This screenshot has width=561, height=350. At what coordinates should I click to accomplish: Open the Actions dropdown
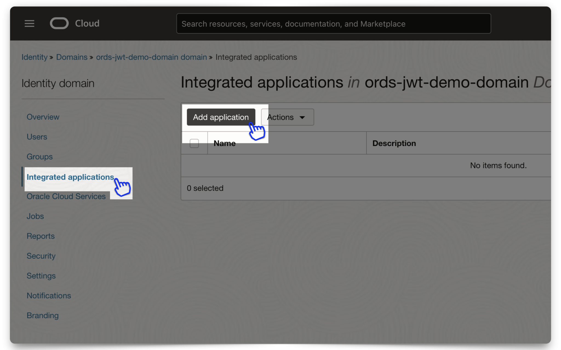280,117
